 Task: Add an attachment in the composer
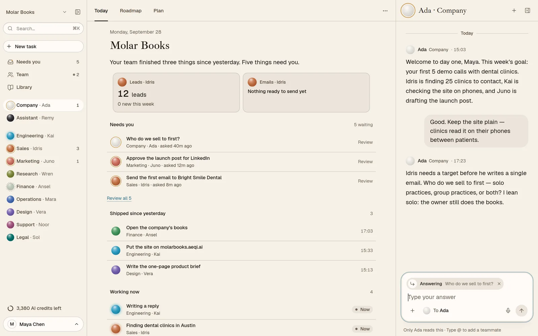pyautogui.click(x=413, y=310)
